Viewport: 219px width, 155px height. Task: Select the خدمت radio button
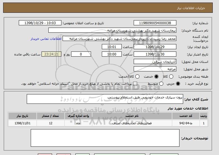[156, 77]
